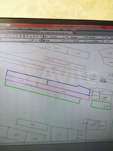Open the Размеры menu
This screenshot has height=151, width=113.
point(25,29)
